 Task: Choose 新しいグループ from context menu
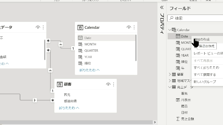point(207,82)
